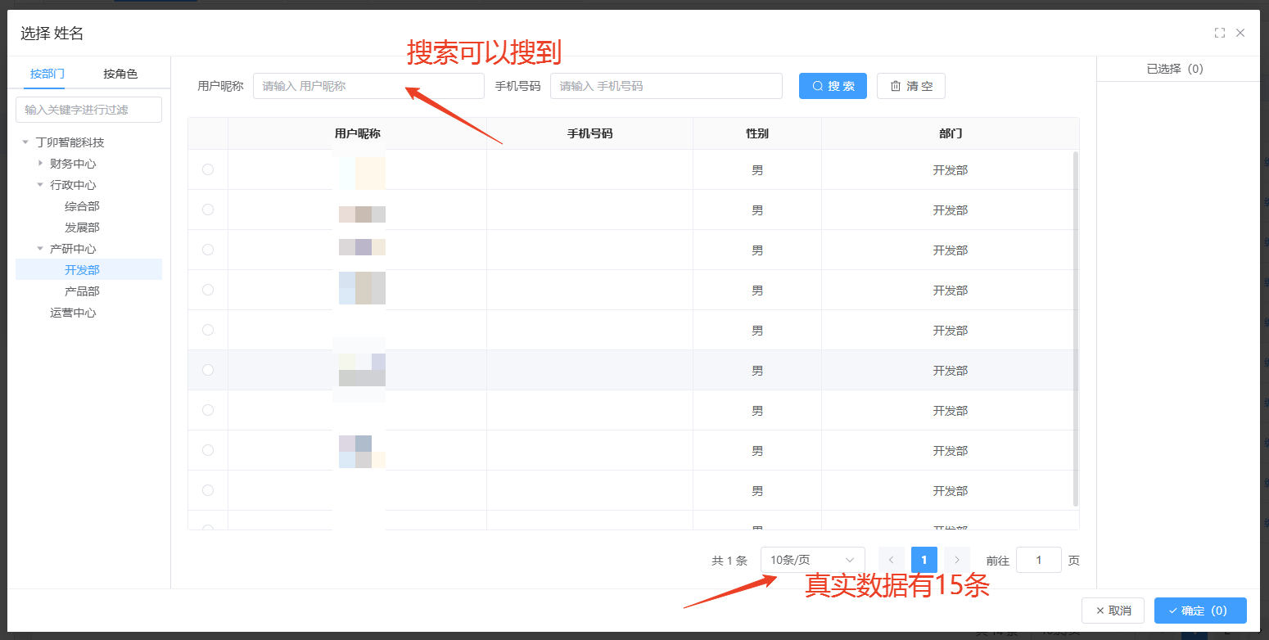The width and height of the screenshot is (1269, 640).
Task: Close the 选择 姓名 dialog
Action: click(x=1240, y=33)
